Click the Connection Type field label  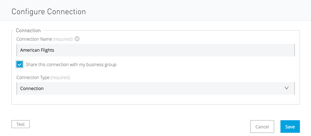click(x=33, y=77)
